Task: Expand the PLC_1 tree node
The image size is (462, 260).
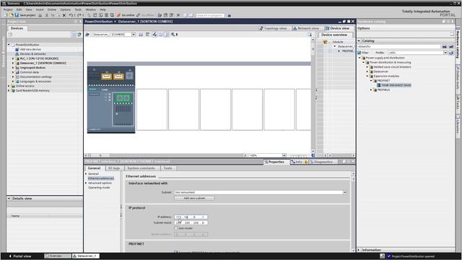Action: pyautogui.click(x=13, y=58)
